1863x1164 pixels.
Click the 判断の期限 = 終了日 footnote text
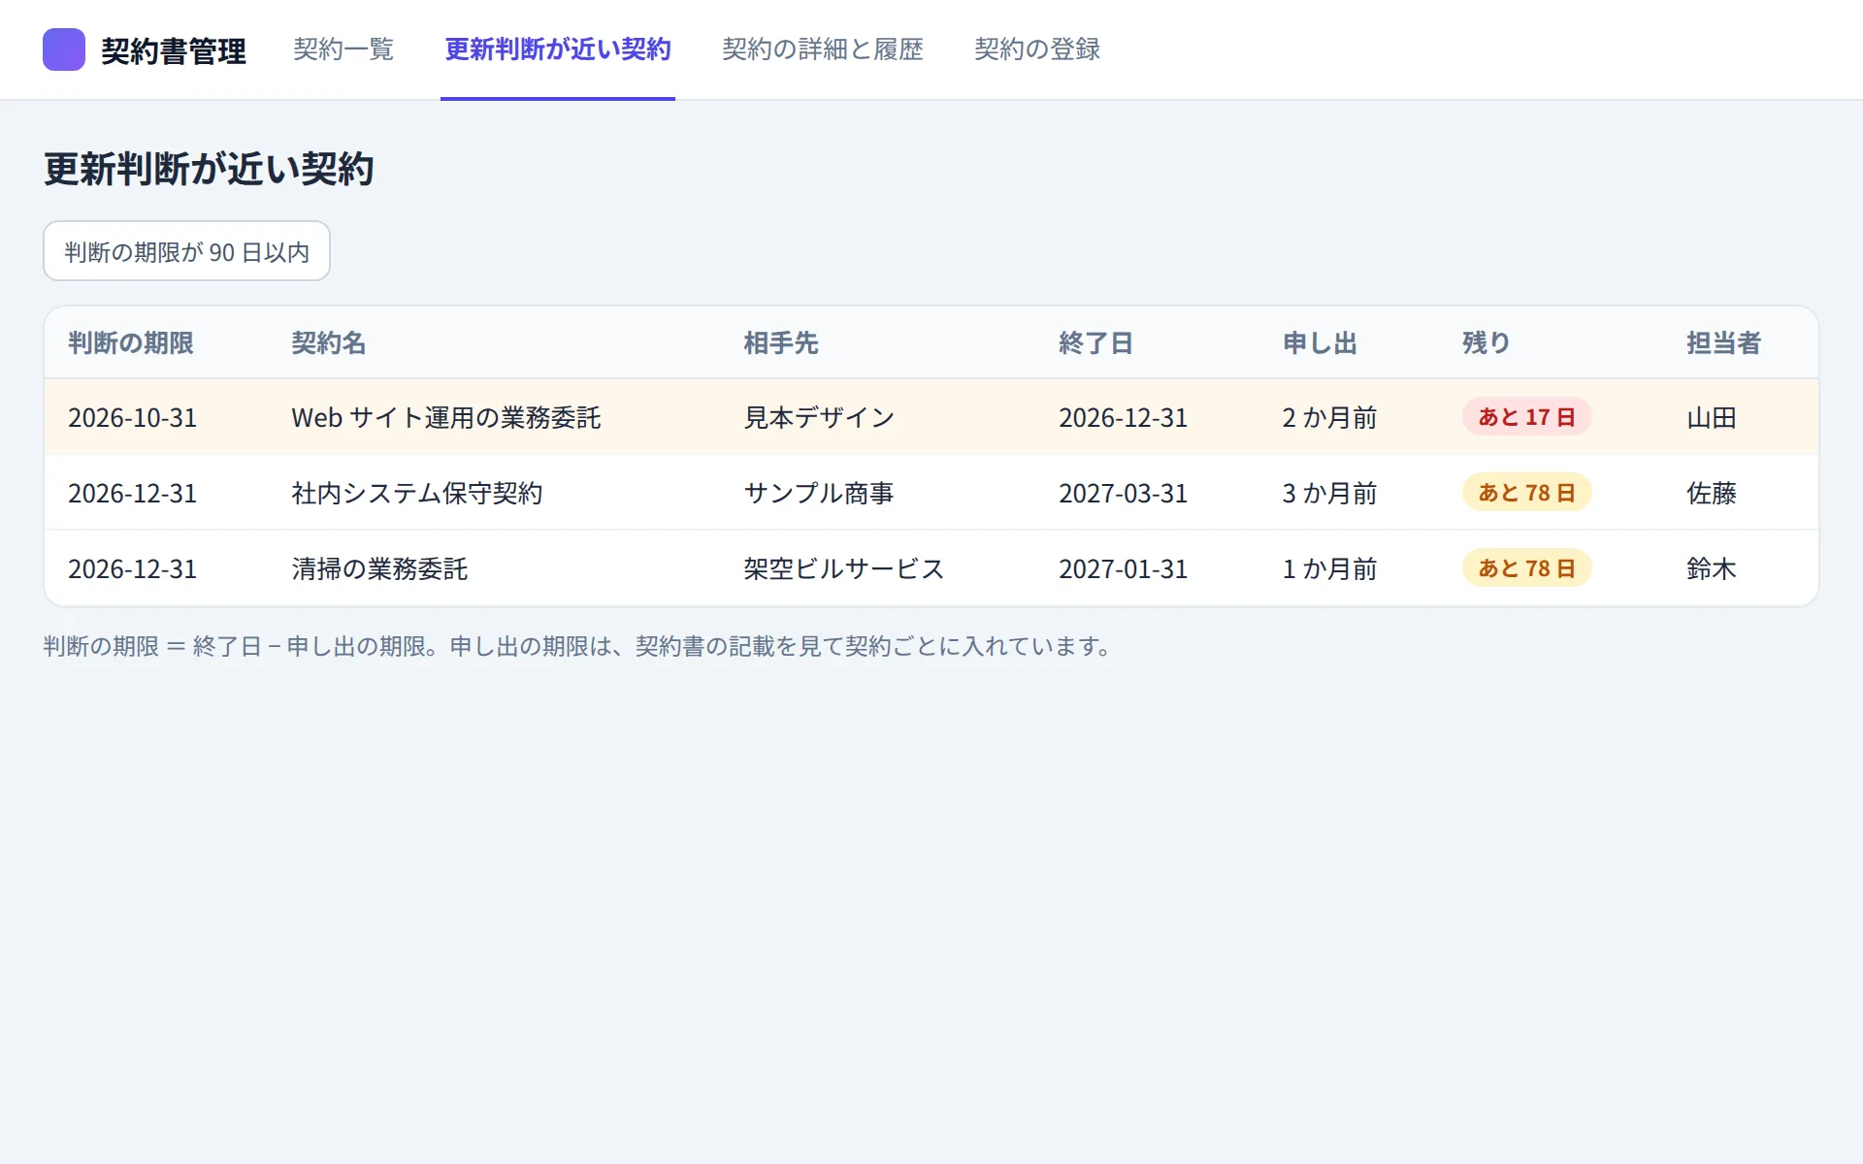point(579,646)
